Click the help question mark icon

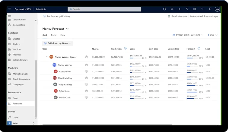tap(202, 9)
